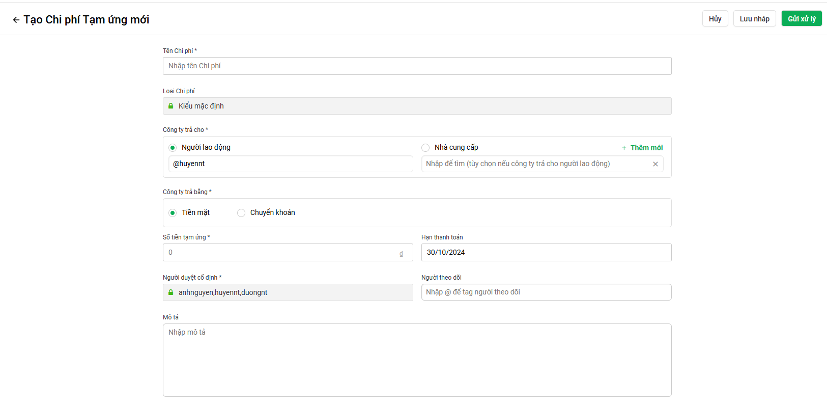Click the Loại Chi phí label
Image resolution: width=827 pixels, height=406 pixels.
179,91
